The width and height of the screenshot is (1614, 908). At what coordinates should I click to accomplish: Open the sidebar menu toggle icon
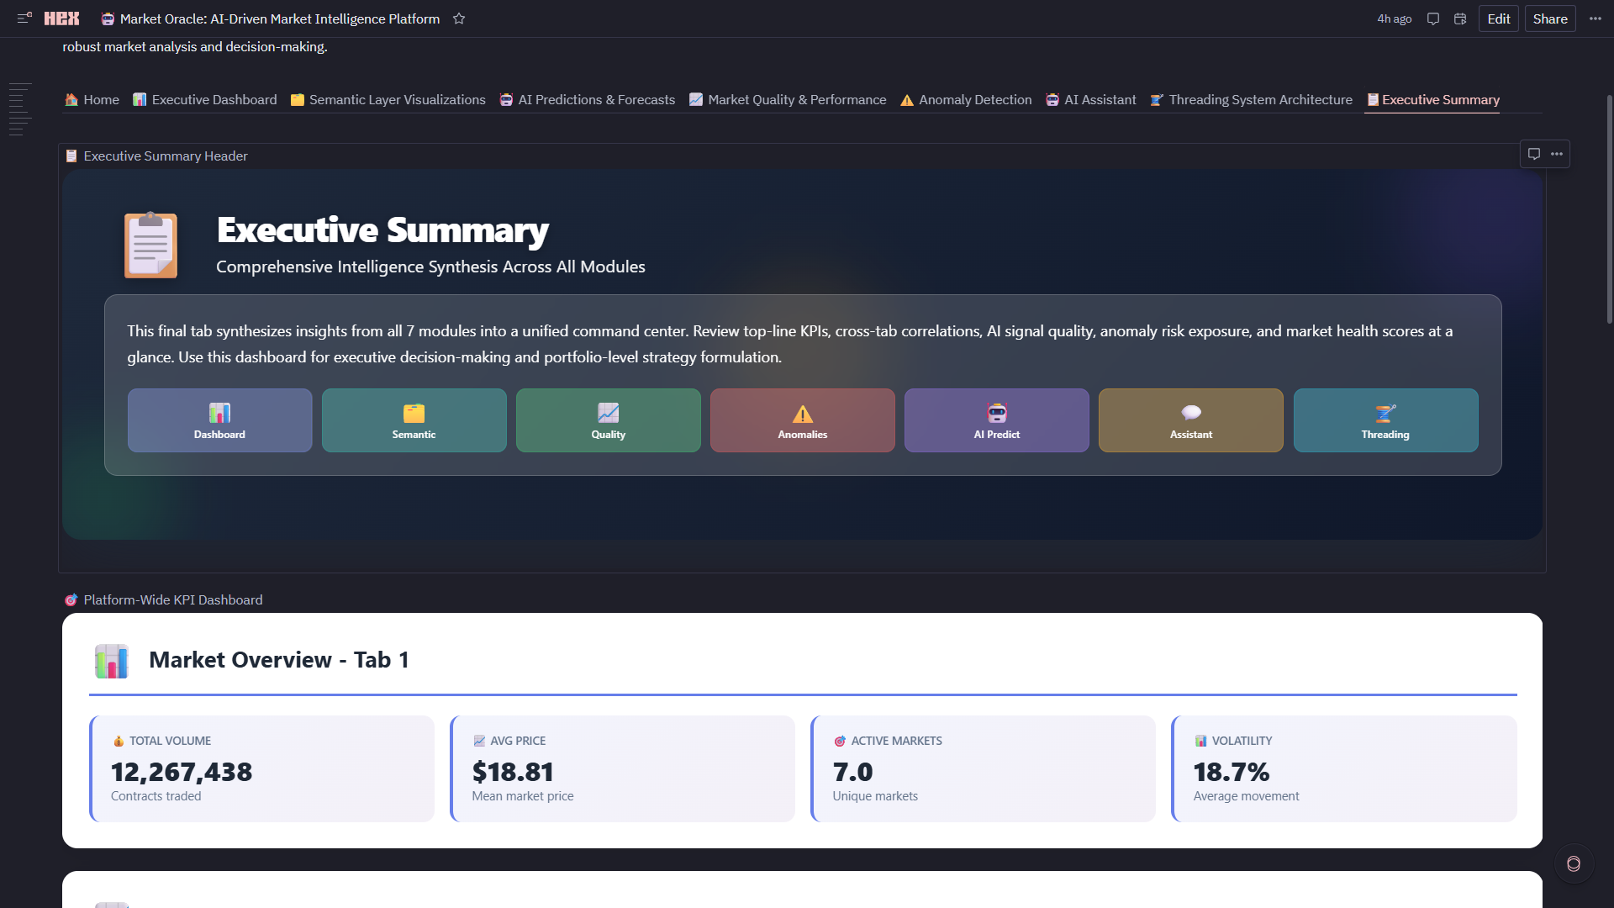(x=24, y=18)
